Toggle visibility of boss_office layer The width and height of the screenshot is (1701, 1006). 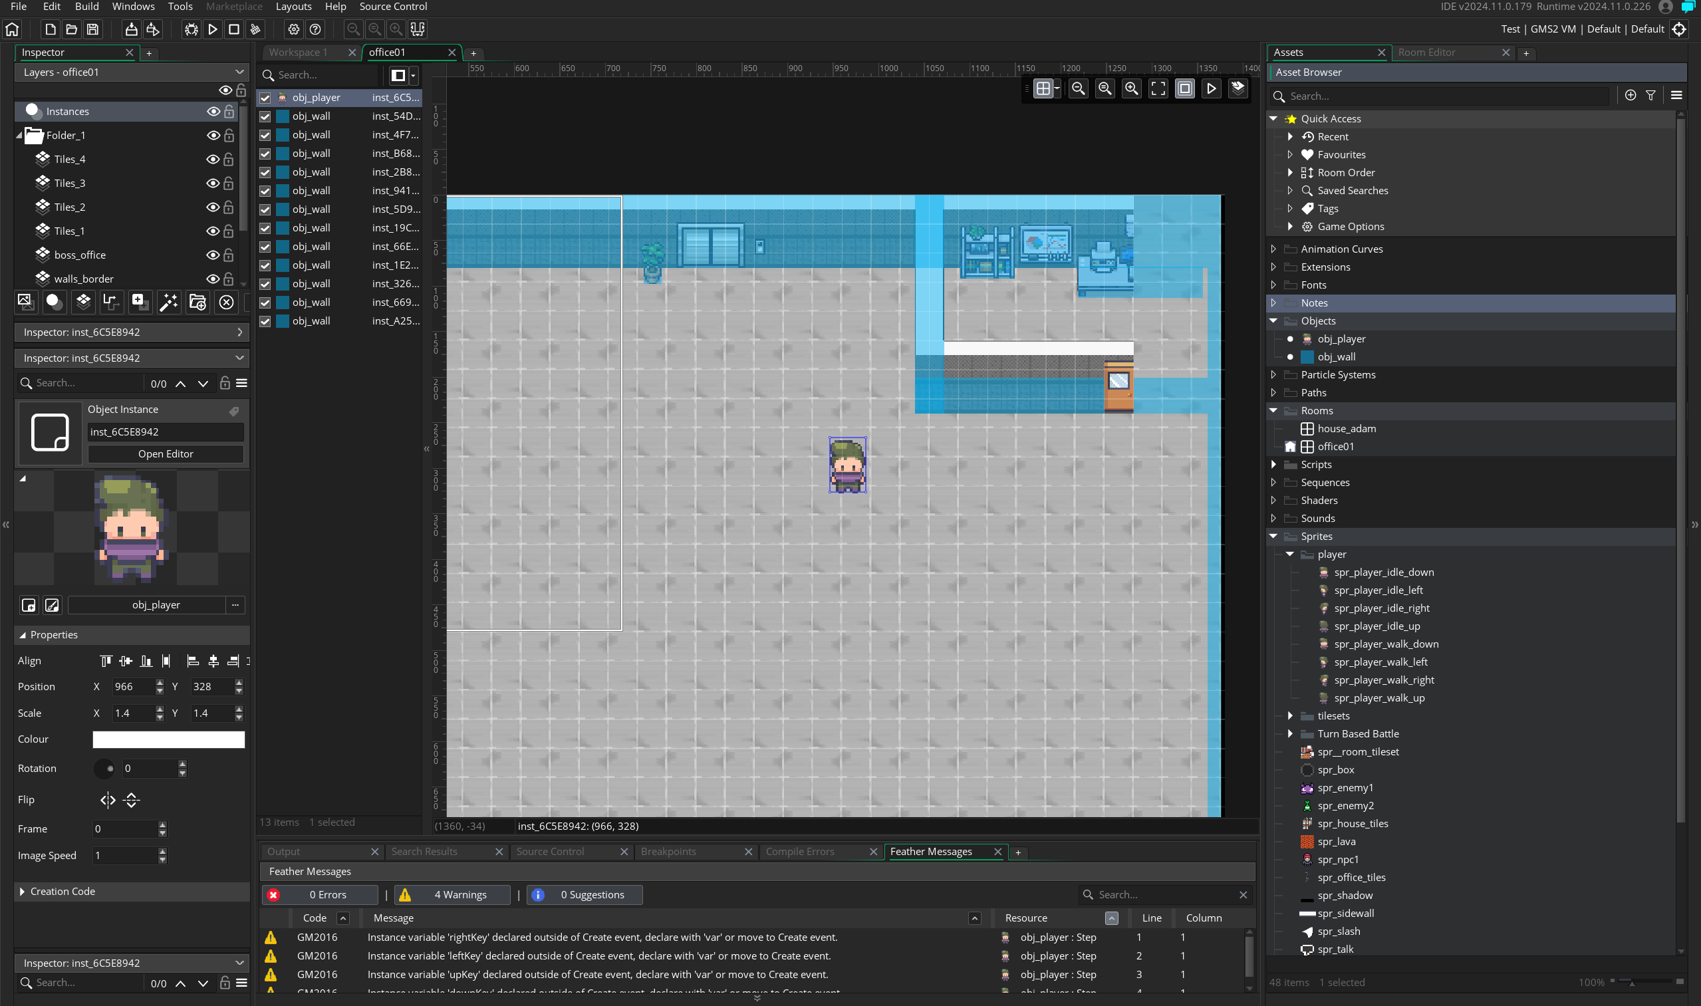pyautogui.click(x=212, y=255)
